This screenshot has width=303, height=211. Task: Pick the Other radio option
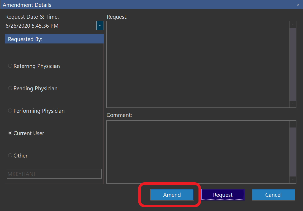click(10, 155)
